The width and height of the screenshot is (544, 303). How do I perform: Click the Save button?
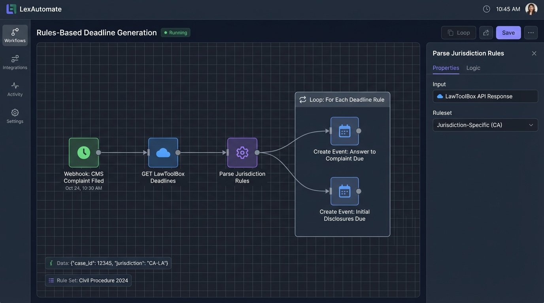coord(508,32)
